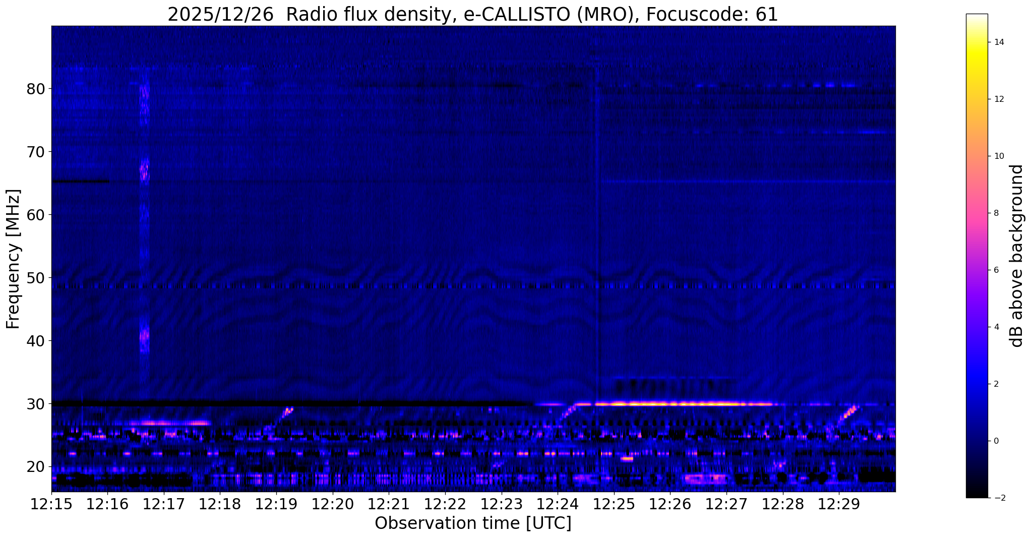
Task: Click the 12:29 time tick label
Action: (839, 504)
